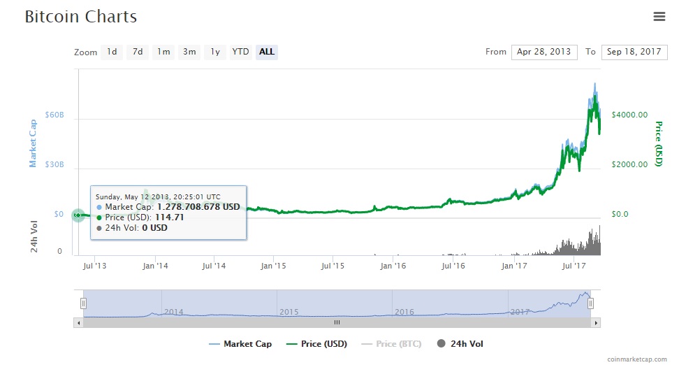Select the ALL zoom range
Image resolution: width=679 pixels, height=365 pixels.
(x=267, y=52)
